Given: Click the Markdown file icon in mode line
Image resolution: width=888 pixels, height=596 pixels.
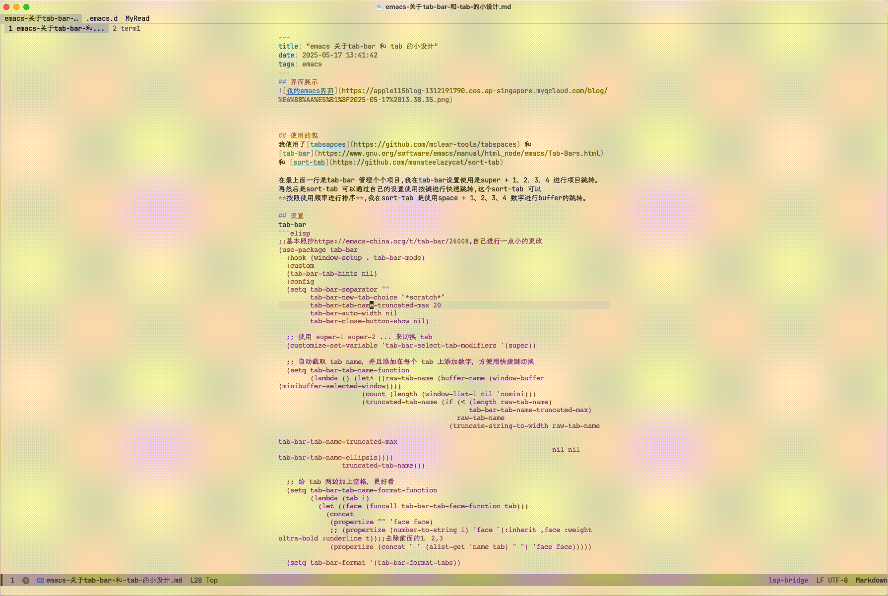Looking at the screenshot, I should click(x=40, y=580).
